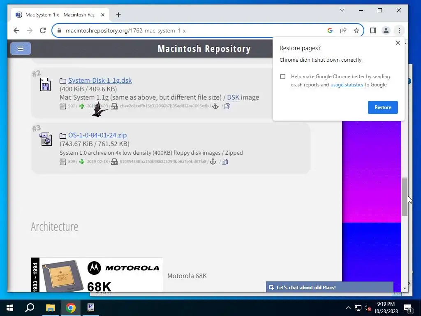Click the anchor icon in the System-Disk-1-1g row
Viewport: 421px width, 316px height.
point(215,106)
